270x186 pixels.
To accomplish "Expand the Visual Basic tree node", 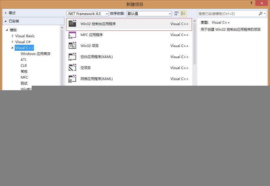I will point(12,36).
